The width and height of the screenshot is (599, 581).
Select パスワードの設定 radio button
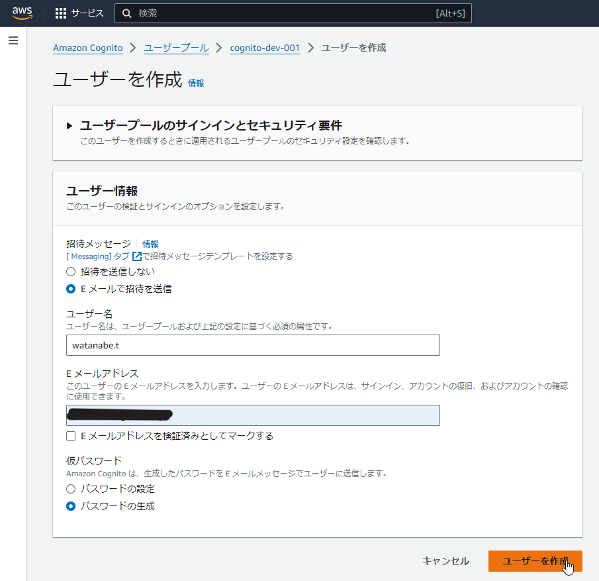(x=71, y=489)
